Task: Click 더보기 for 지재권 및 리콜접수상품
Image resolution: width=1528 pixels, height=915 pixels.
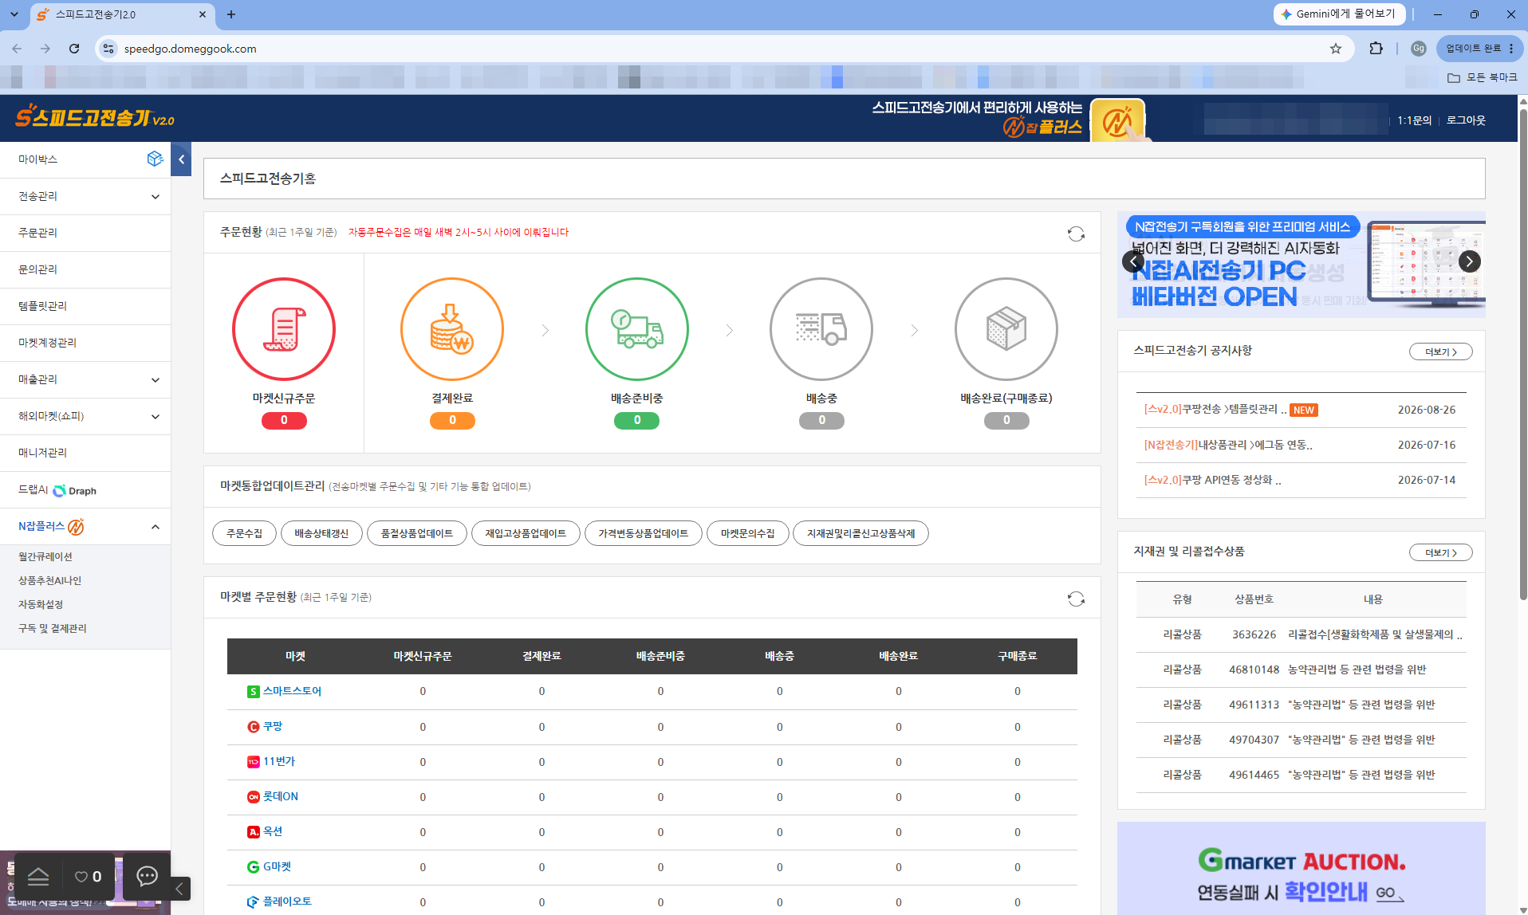Action: [1441, 552]
